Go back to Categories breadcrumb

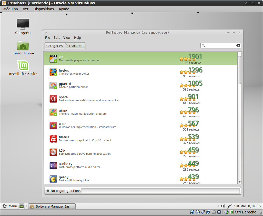coord(54,46)
